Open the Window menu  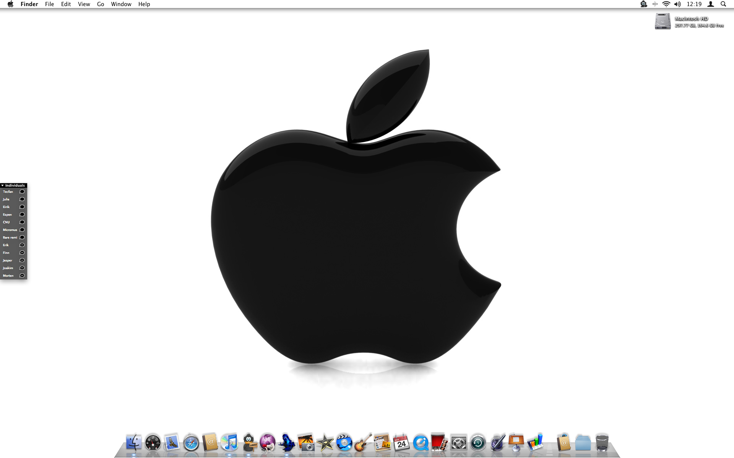[121, 4]
